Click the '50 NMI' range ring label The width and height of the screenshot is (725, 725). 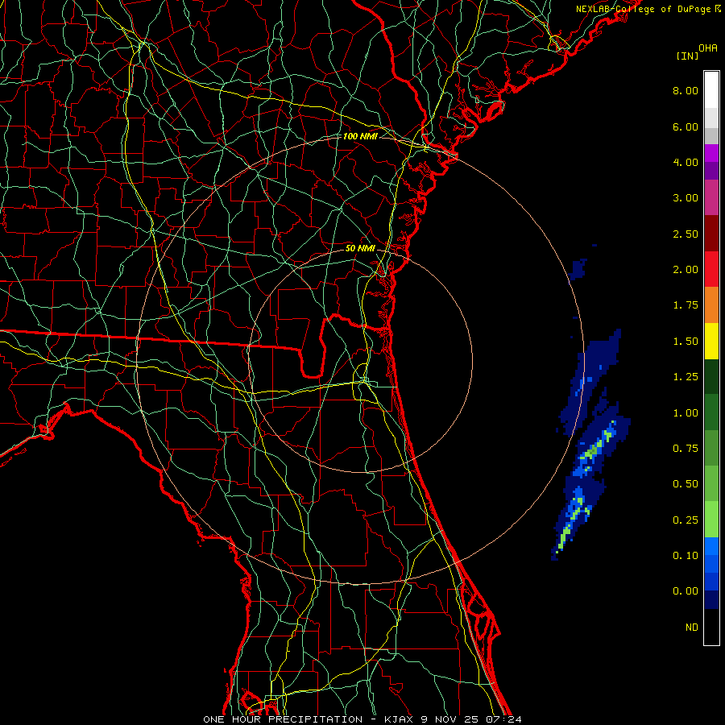pos(360,248)
